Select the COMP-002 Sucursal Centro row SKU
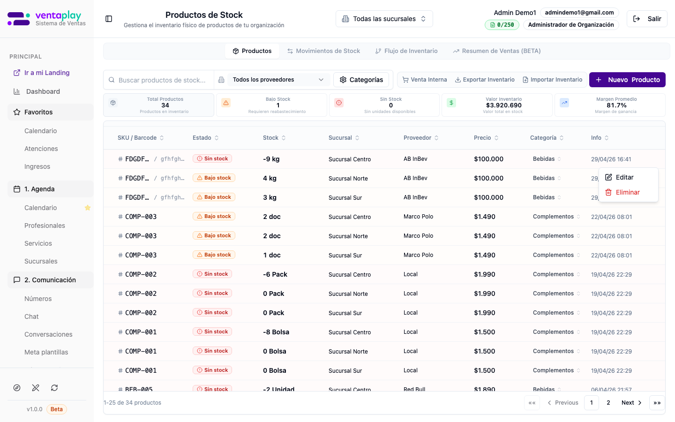 [x=141, y=274]
